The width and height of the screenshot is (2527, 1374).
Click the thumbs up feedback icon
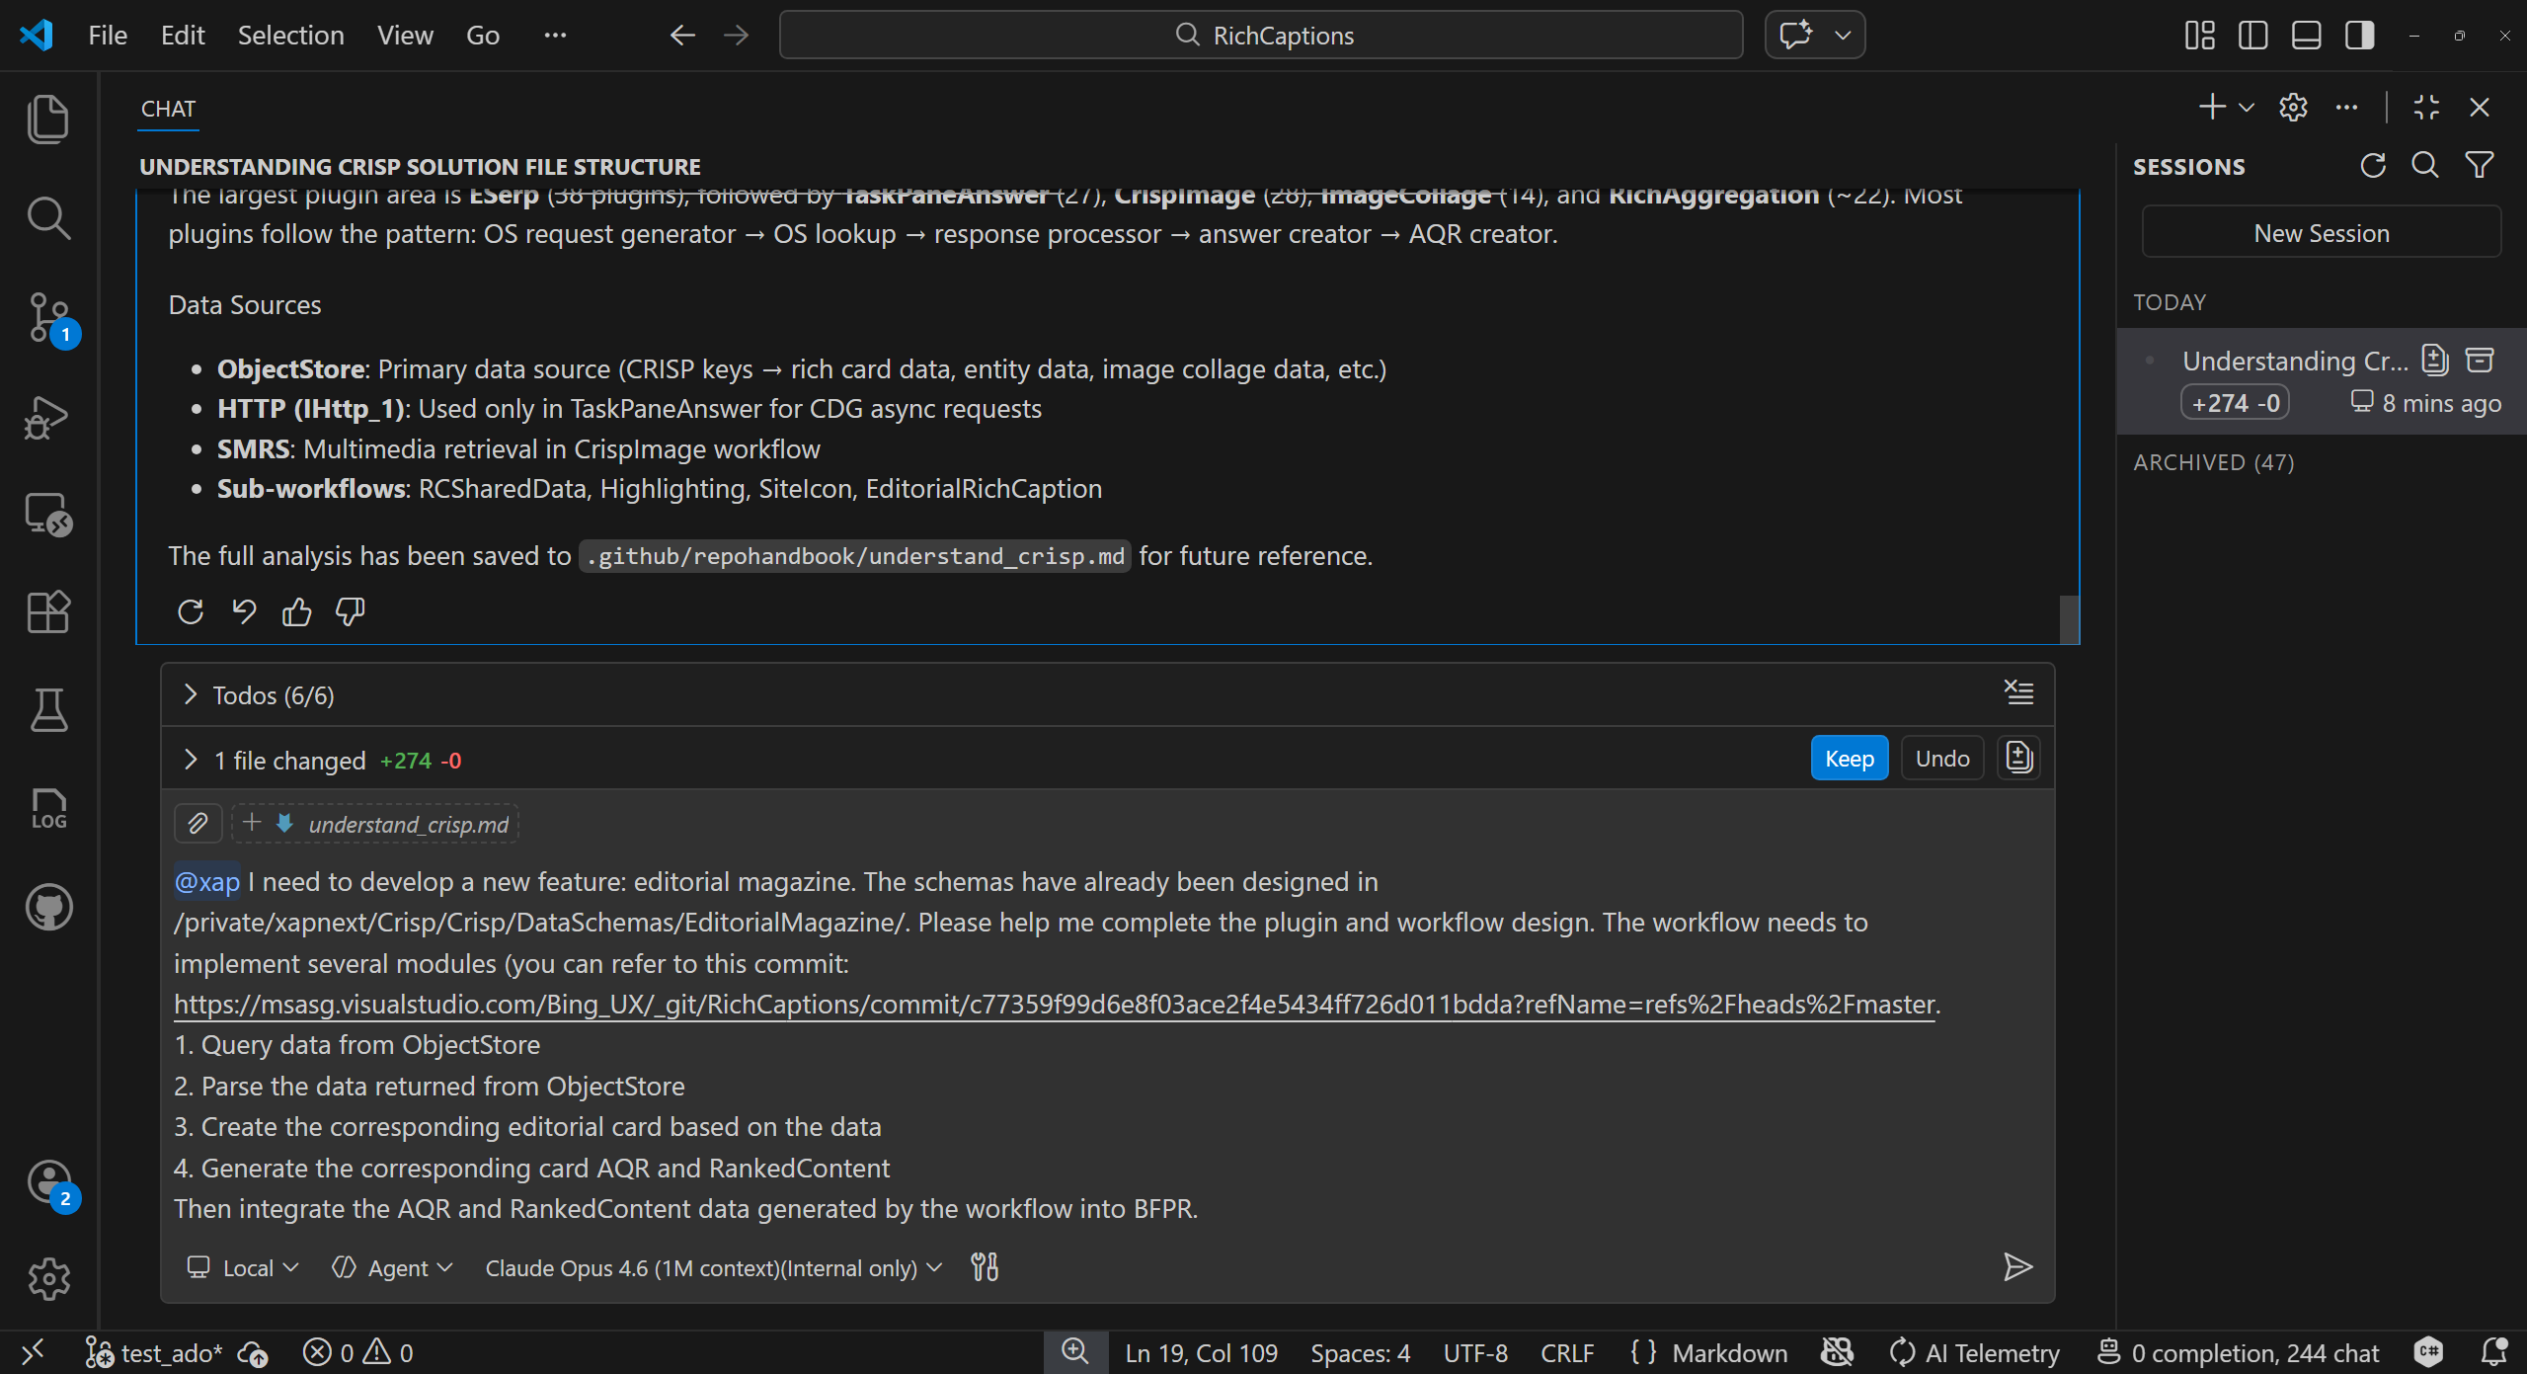coord(296,612)
